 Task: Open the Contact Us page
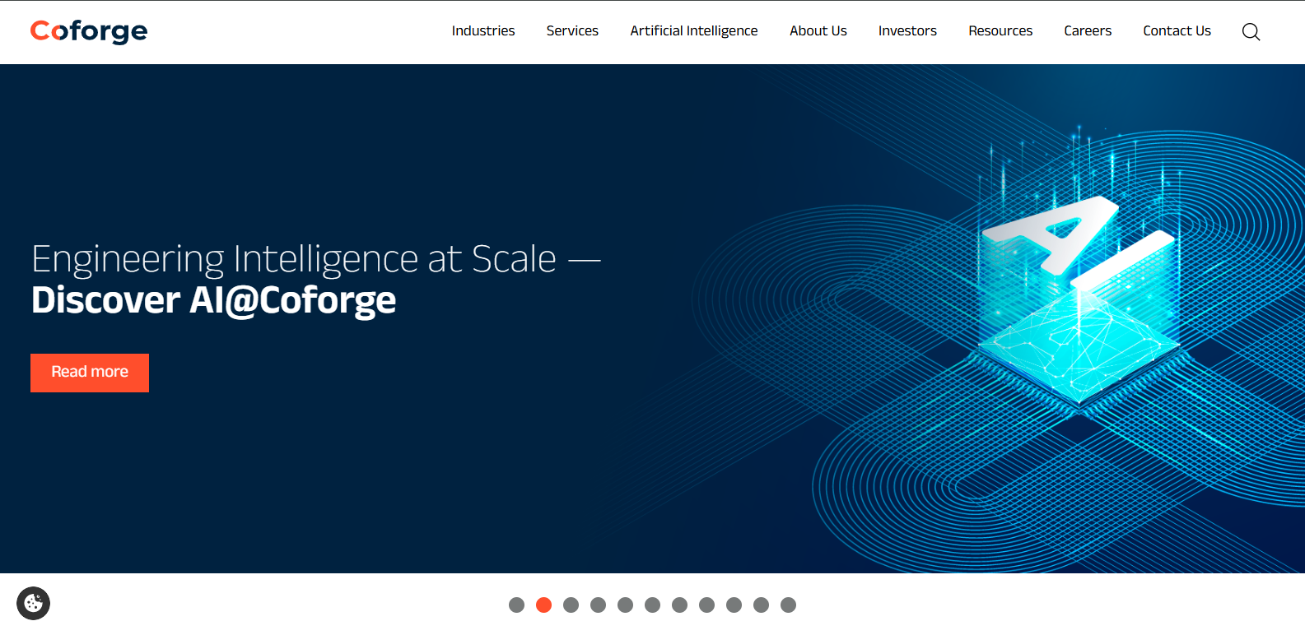[x=1177, y=30]
